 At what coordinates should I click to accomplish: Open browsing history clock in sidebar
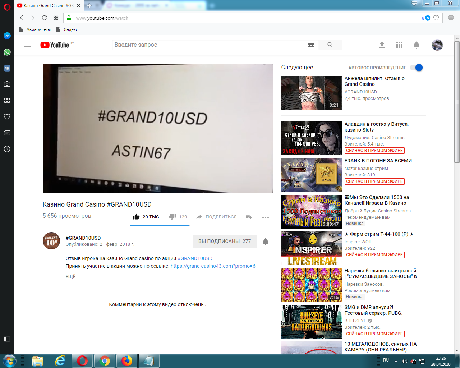(x=7, y=149)
